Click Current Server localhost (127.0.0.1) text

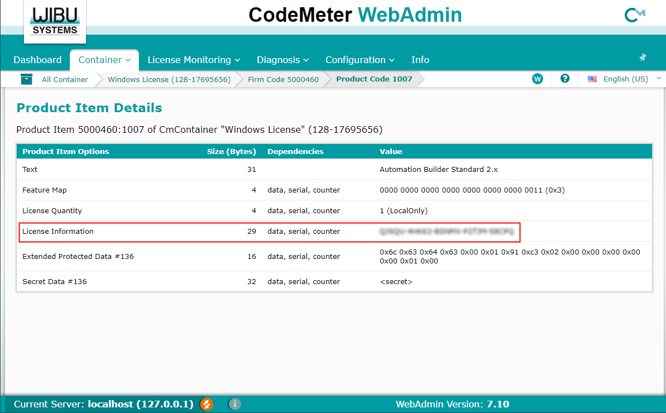point(104,404)
